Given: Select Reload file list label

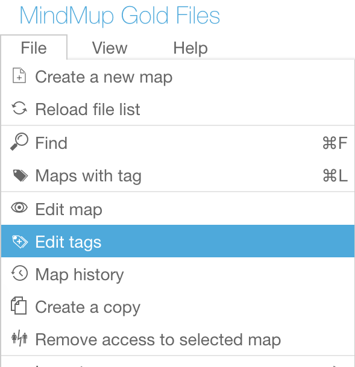Looking at the screenshot, I should (x=87, y=109).
